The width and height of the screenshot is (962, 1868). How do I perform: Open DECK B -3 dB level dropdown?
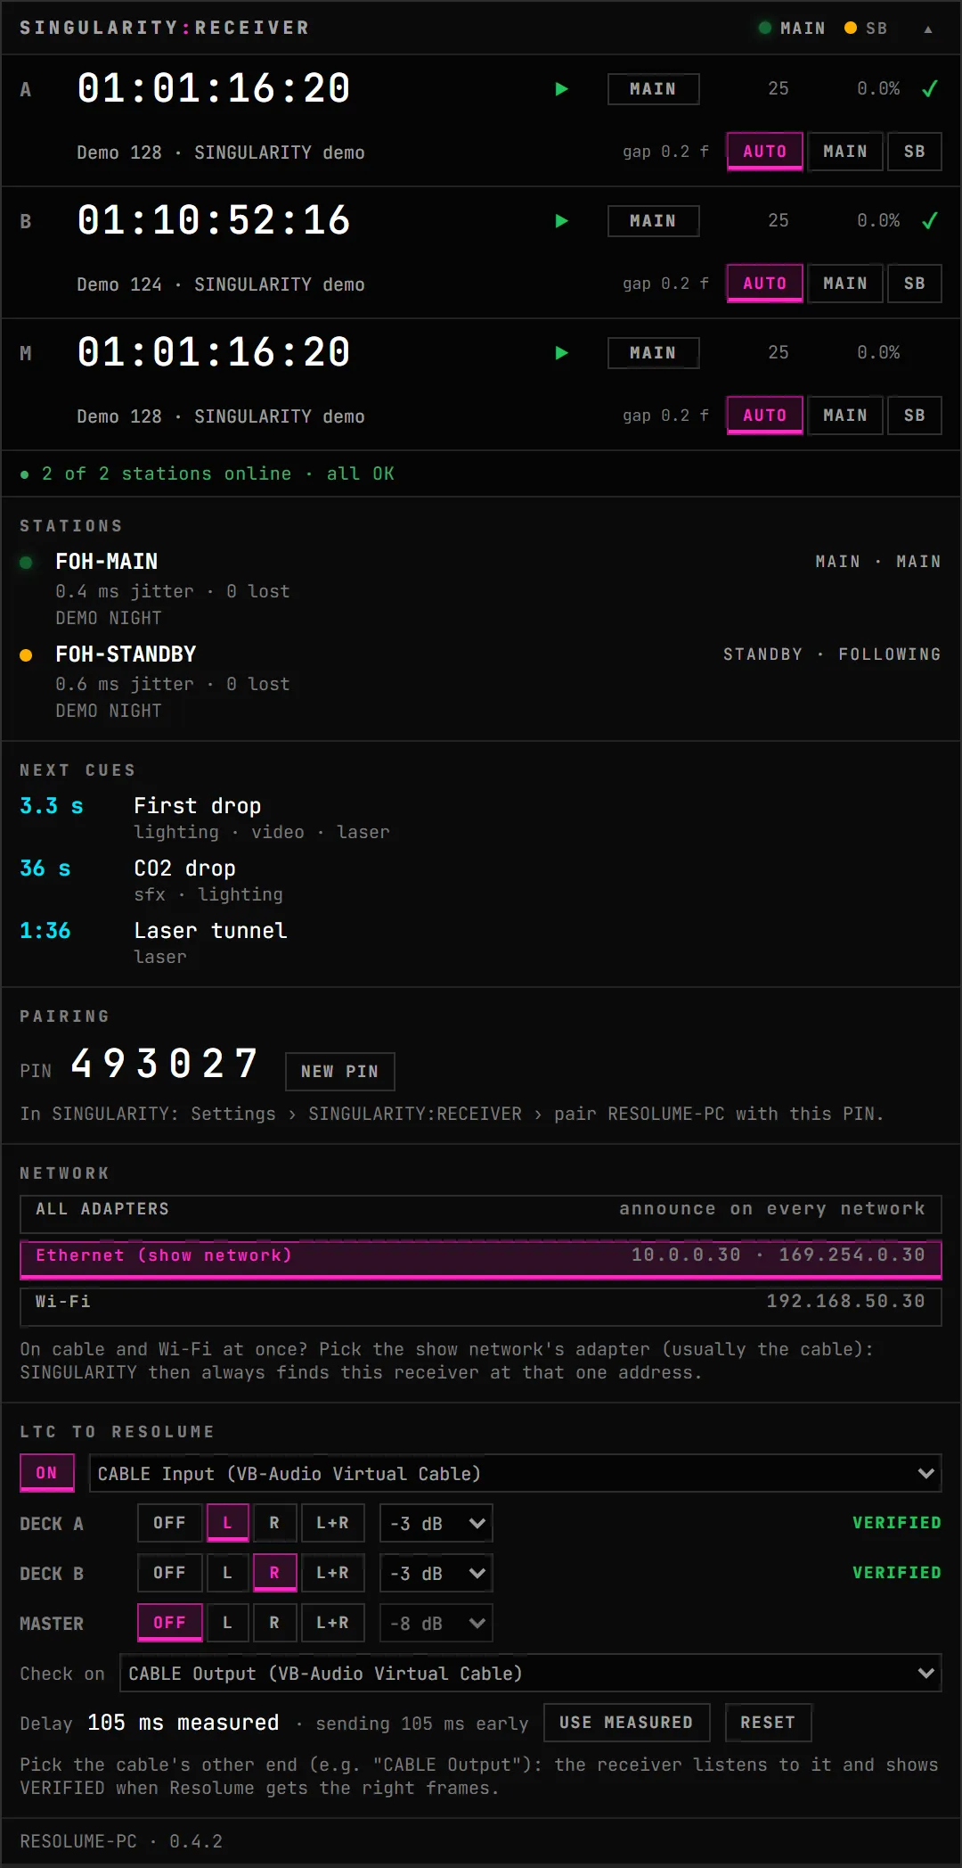coord(436,1573)
